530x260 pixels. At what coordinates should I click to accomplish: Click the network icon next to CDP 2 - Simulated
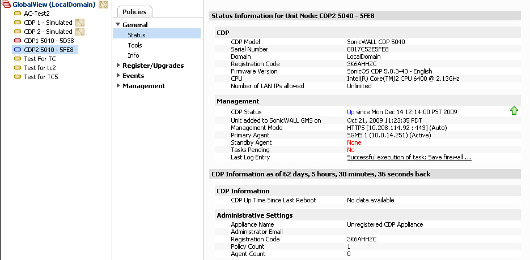80,32
